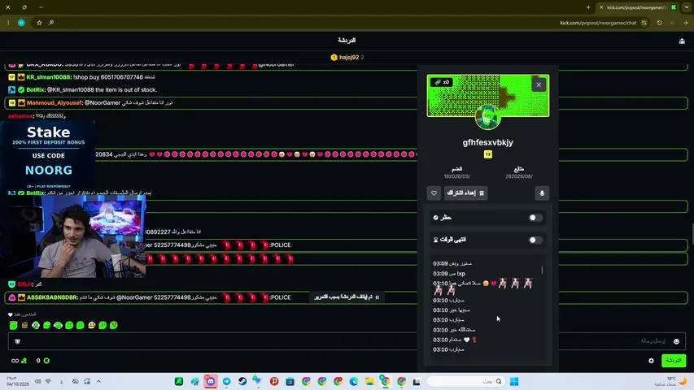Open the weather widget on taskbar

tap(670, 381)
